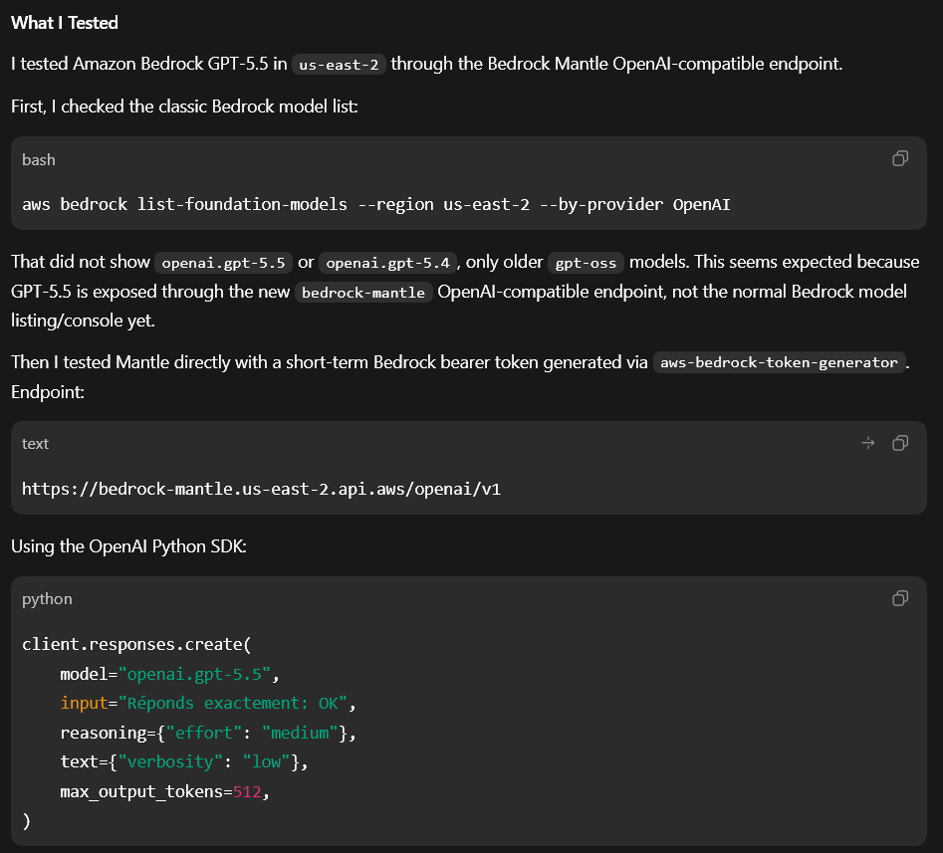Click the max_output_tokens=512 line
Screen dimensions: 943x853
(x=164, y=791)
